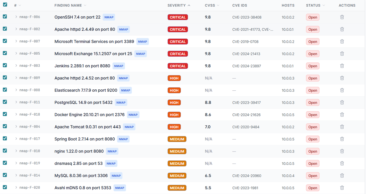Expand the nmap-F-006 OpenSSH row chevron
366x194 pixels.
(x=16, y=17)
